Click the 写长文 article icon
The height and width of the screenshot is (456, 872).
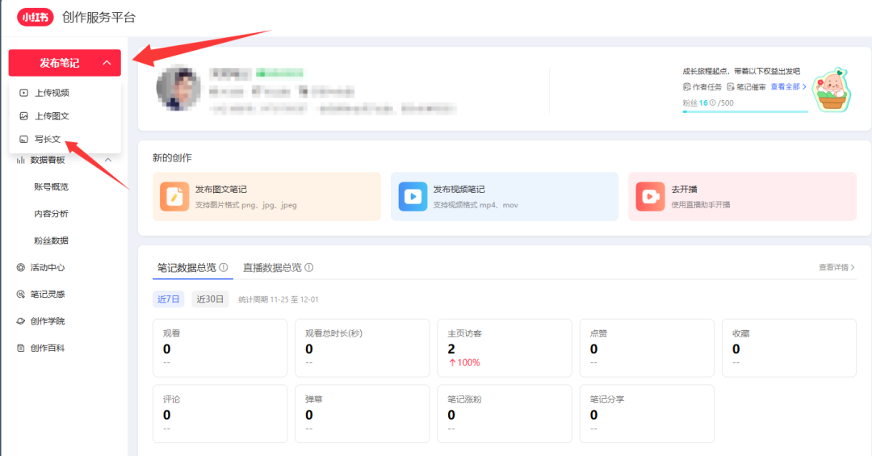24,139
